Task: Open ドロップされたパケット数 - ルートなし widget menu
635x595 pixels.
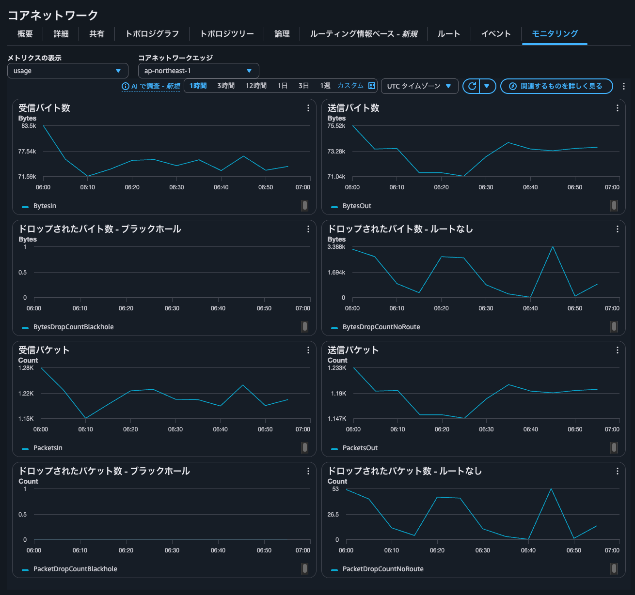Action: (x=617, y=471)
